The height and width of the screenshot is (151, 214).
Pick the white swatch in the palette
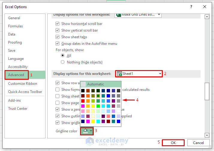point(119,111)
